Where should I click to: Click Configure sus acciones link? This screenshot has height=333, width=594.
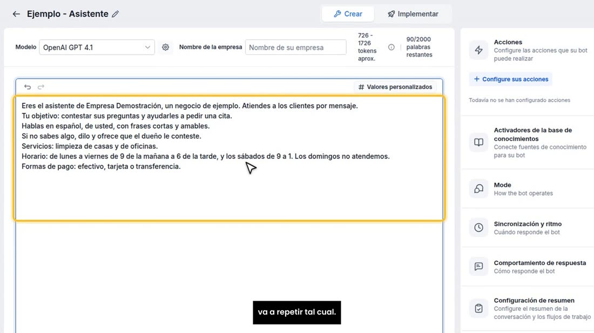pyautogui.click(x=511, y=79)
